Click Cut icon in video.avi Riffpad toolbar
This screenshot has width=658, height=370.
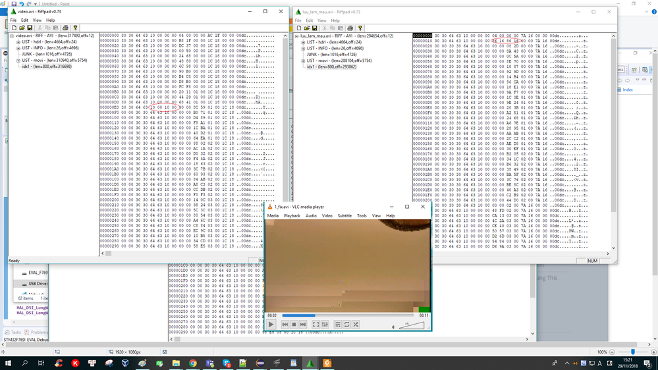[x=40, y=28]
